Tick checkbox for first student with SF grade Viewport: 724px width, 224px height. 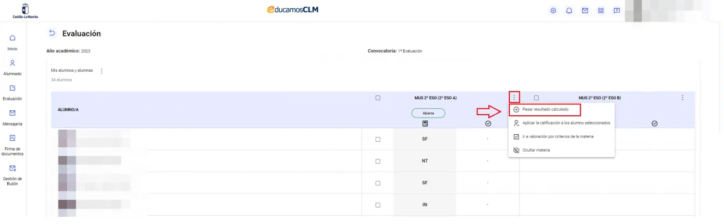[x=378, y=139]
